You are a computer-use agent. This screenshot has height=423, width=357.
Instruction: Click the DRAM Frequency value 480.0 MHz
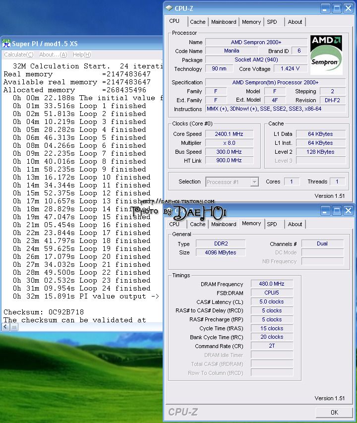pos(272,284)
